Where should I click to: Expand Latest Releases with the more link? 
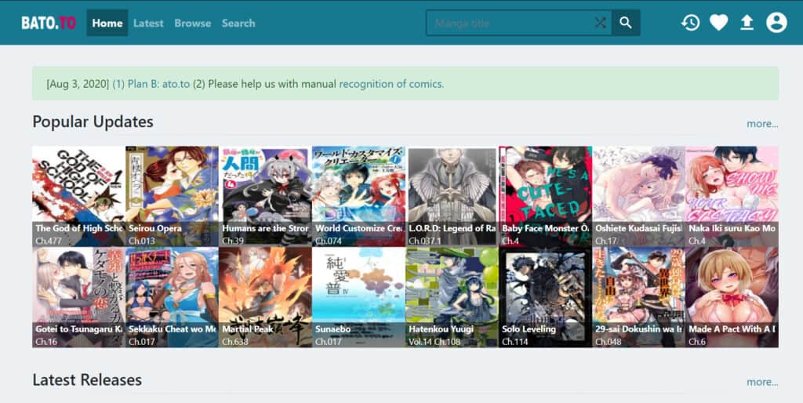click(x=761, y=382)
